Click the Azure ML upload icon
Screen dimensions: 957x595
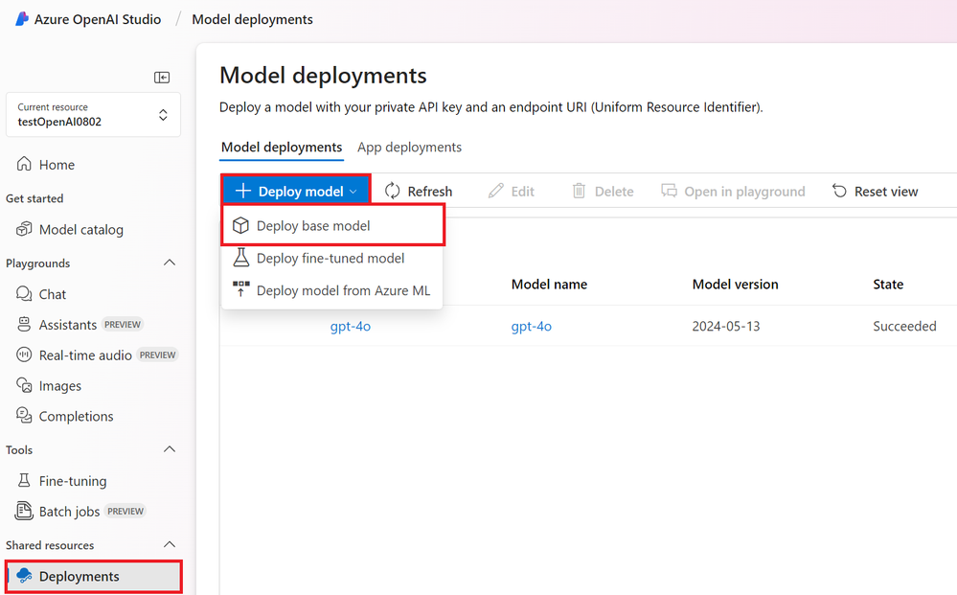click(x=241, y=289)
